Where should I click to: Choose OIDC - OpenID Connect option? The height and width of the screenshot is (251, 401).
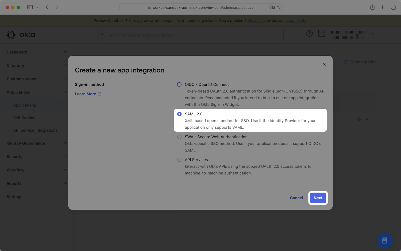coord(179,85)
